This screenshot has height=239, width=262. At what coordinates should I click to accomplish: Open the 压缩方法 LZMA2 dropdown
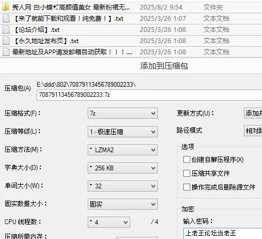[123, 150]
